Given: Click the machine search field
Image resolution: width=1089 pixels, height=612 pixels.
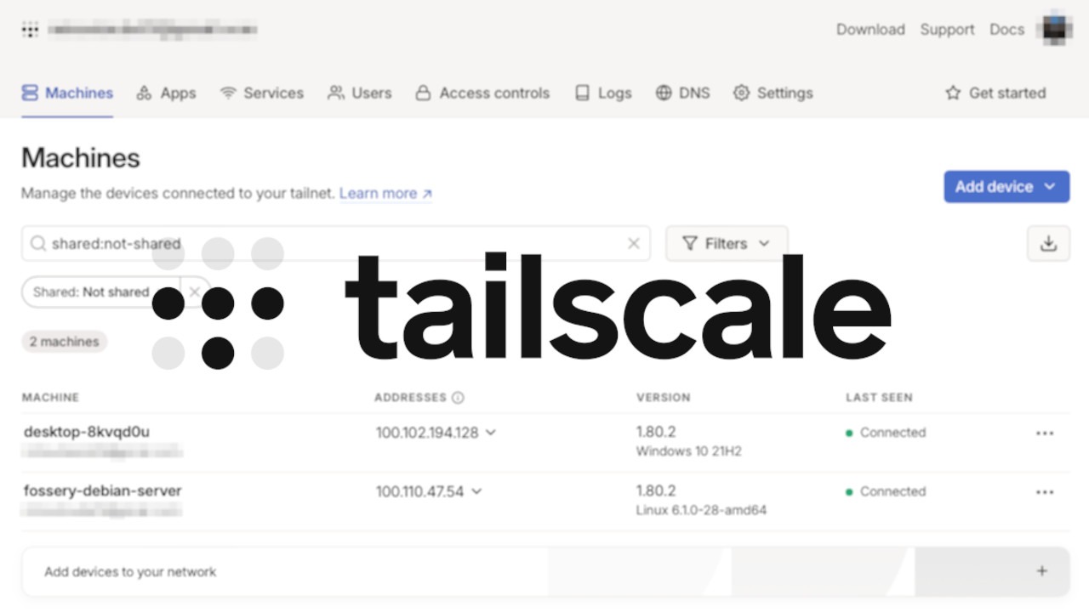Looking at the screenshot, I should [x=336, y=243].
